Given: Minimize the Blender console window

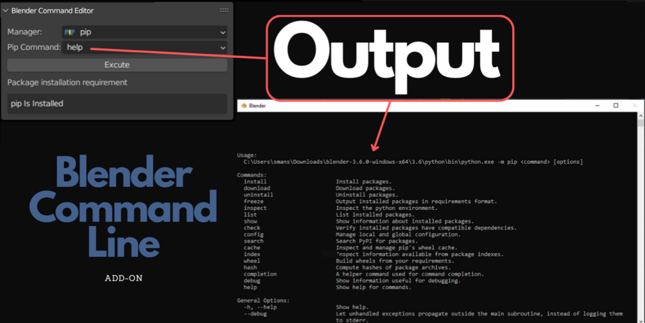Looking at the screenshot, I should click(x=598, y=106).
